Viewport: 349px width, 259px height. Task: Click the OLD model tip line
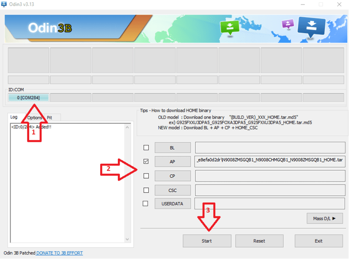click(x=228, y=117)
